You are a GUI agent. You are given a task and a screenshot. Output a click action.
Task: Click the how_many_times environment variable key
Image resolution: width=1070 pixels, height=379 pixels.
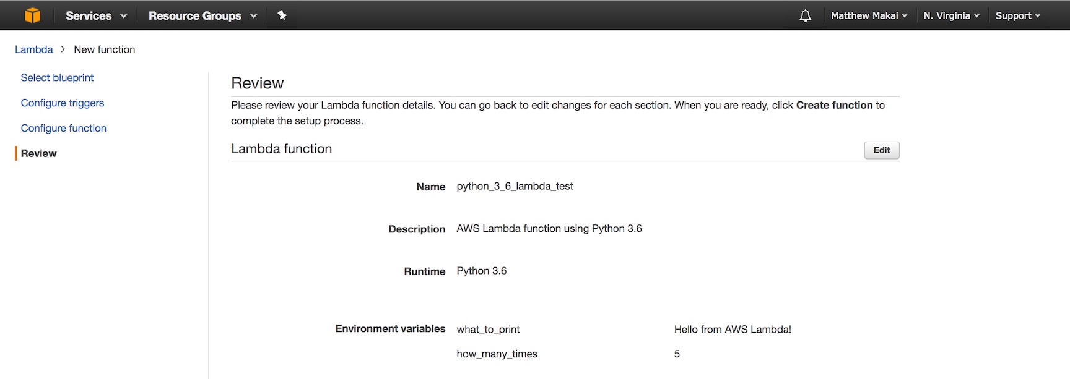(497, 354)
